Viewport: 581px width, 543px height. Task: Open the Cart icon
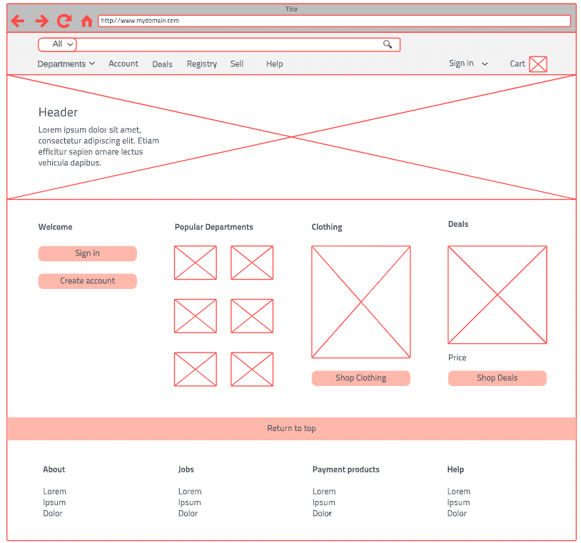537,64
